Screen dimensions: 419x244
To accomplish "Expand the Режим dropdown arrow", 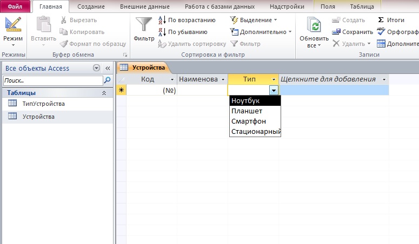I will click(13, 45).
